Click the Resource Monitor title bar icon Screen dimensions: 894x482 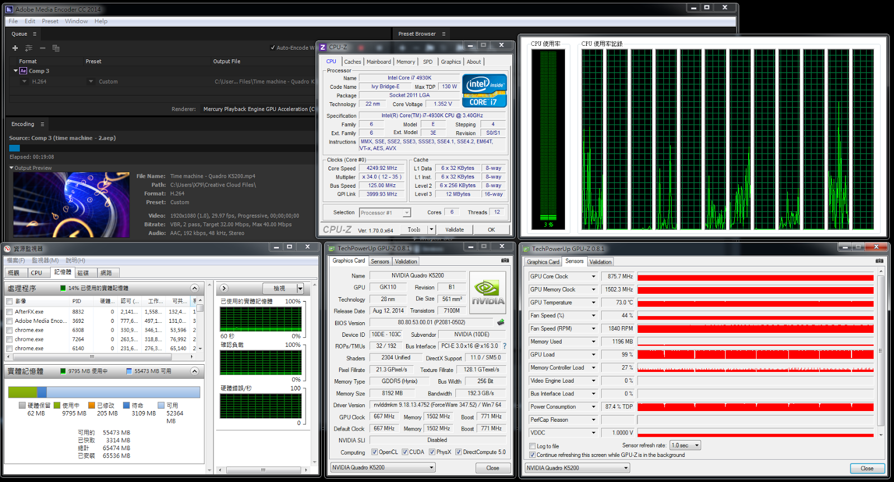pos(7,249)
